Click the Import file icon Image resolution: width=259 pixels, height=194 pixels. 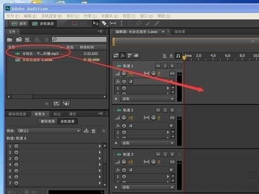point(19,40)
